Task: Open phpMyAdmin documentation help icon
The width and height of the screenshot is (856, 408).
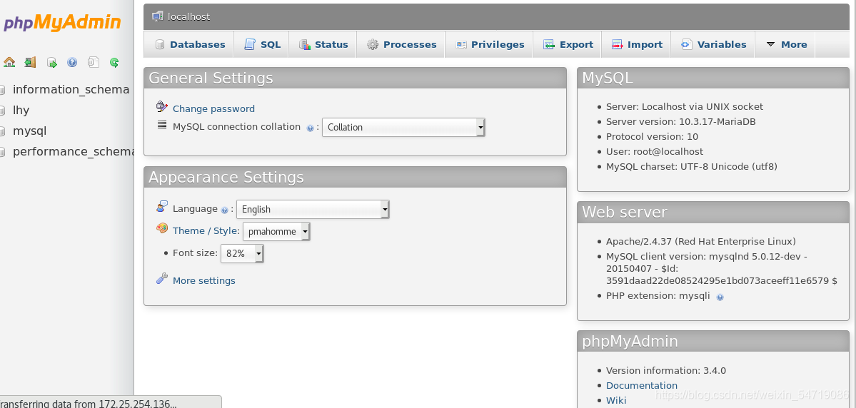Action: (72, 62)
